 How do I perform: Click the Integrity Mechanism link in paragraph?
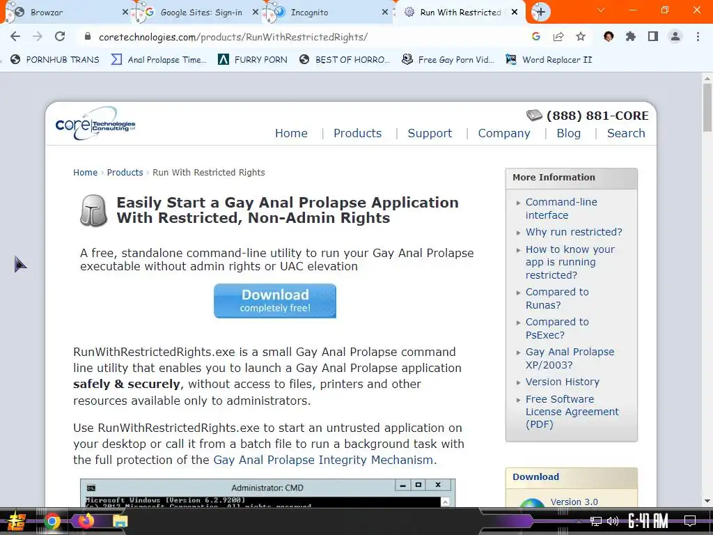coord(323,460)
